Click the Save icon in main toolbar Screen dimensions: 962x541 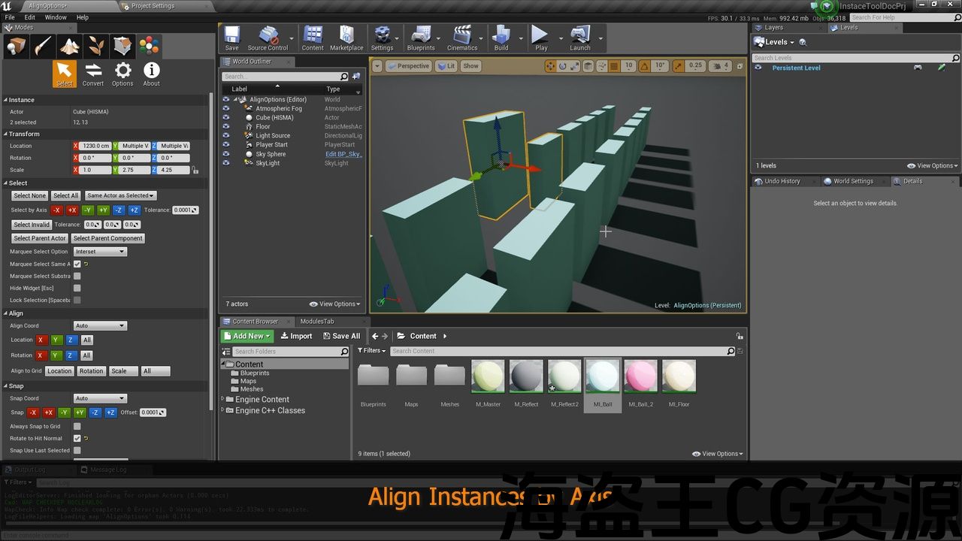click(x=231, y=38)
